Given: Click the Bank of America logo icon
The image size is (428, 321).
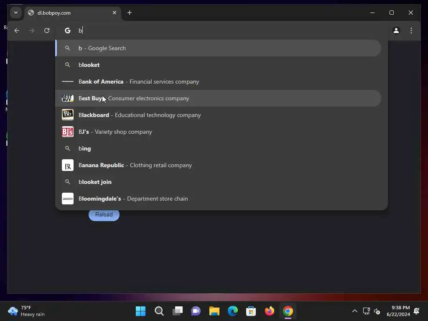Looking at the screenshot, I should [67, 82].
